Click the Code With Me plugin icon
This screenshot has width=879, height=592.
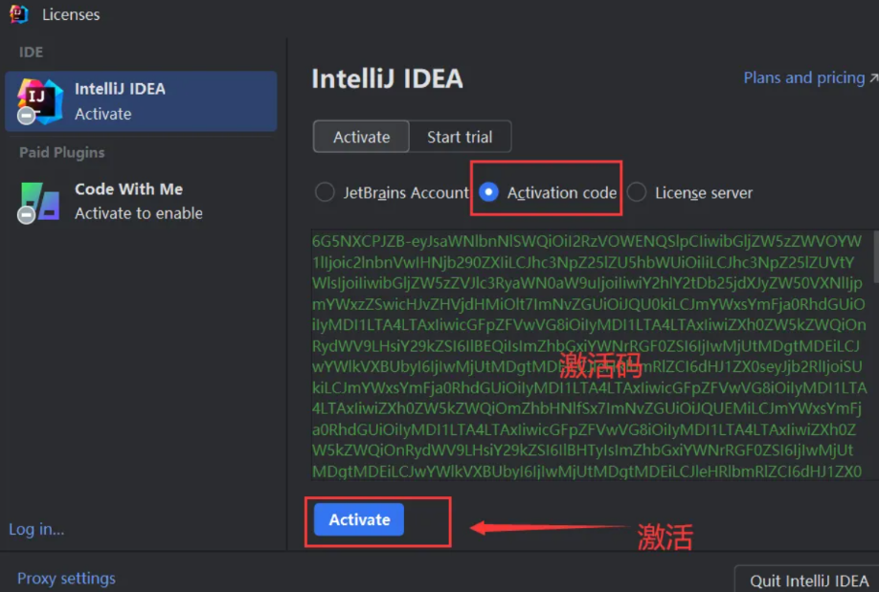(40, 201)
